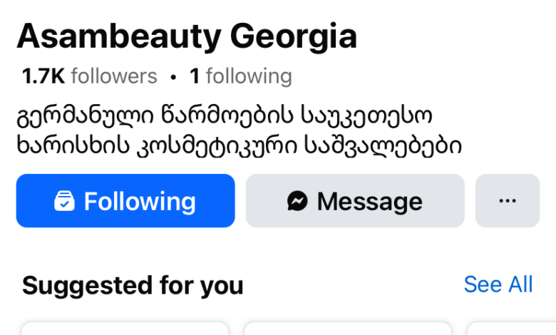The width and height of the screenshot is (556, 335).
Task: Click the Suggested for you heading
Action: click(x=133, y=286)
